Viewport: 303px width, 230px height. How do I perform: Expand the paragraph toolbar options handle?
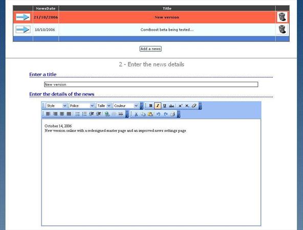coord(127,114)
